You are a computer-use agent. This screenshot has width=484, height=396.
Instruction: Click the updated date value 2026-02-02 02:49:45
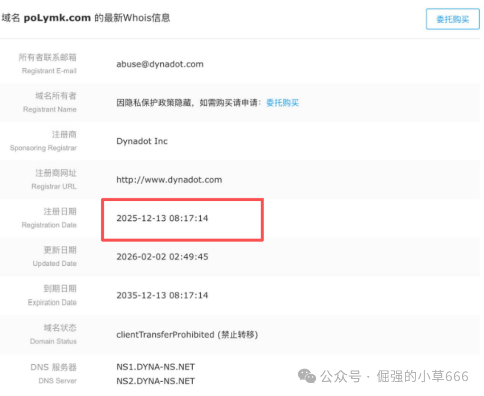162,257
